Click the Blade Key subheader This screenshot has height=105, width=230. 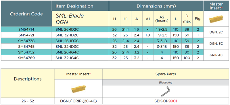[x=166, y=83]
